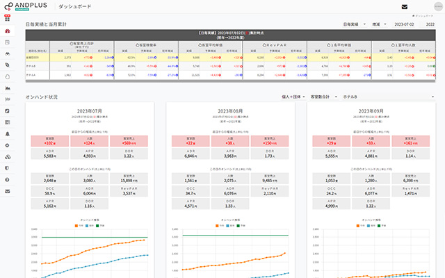445x278 pixels.
Task: Click the ホテルA table row label
Action: 31,75
